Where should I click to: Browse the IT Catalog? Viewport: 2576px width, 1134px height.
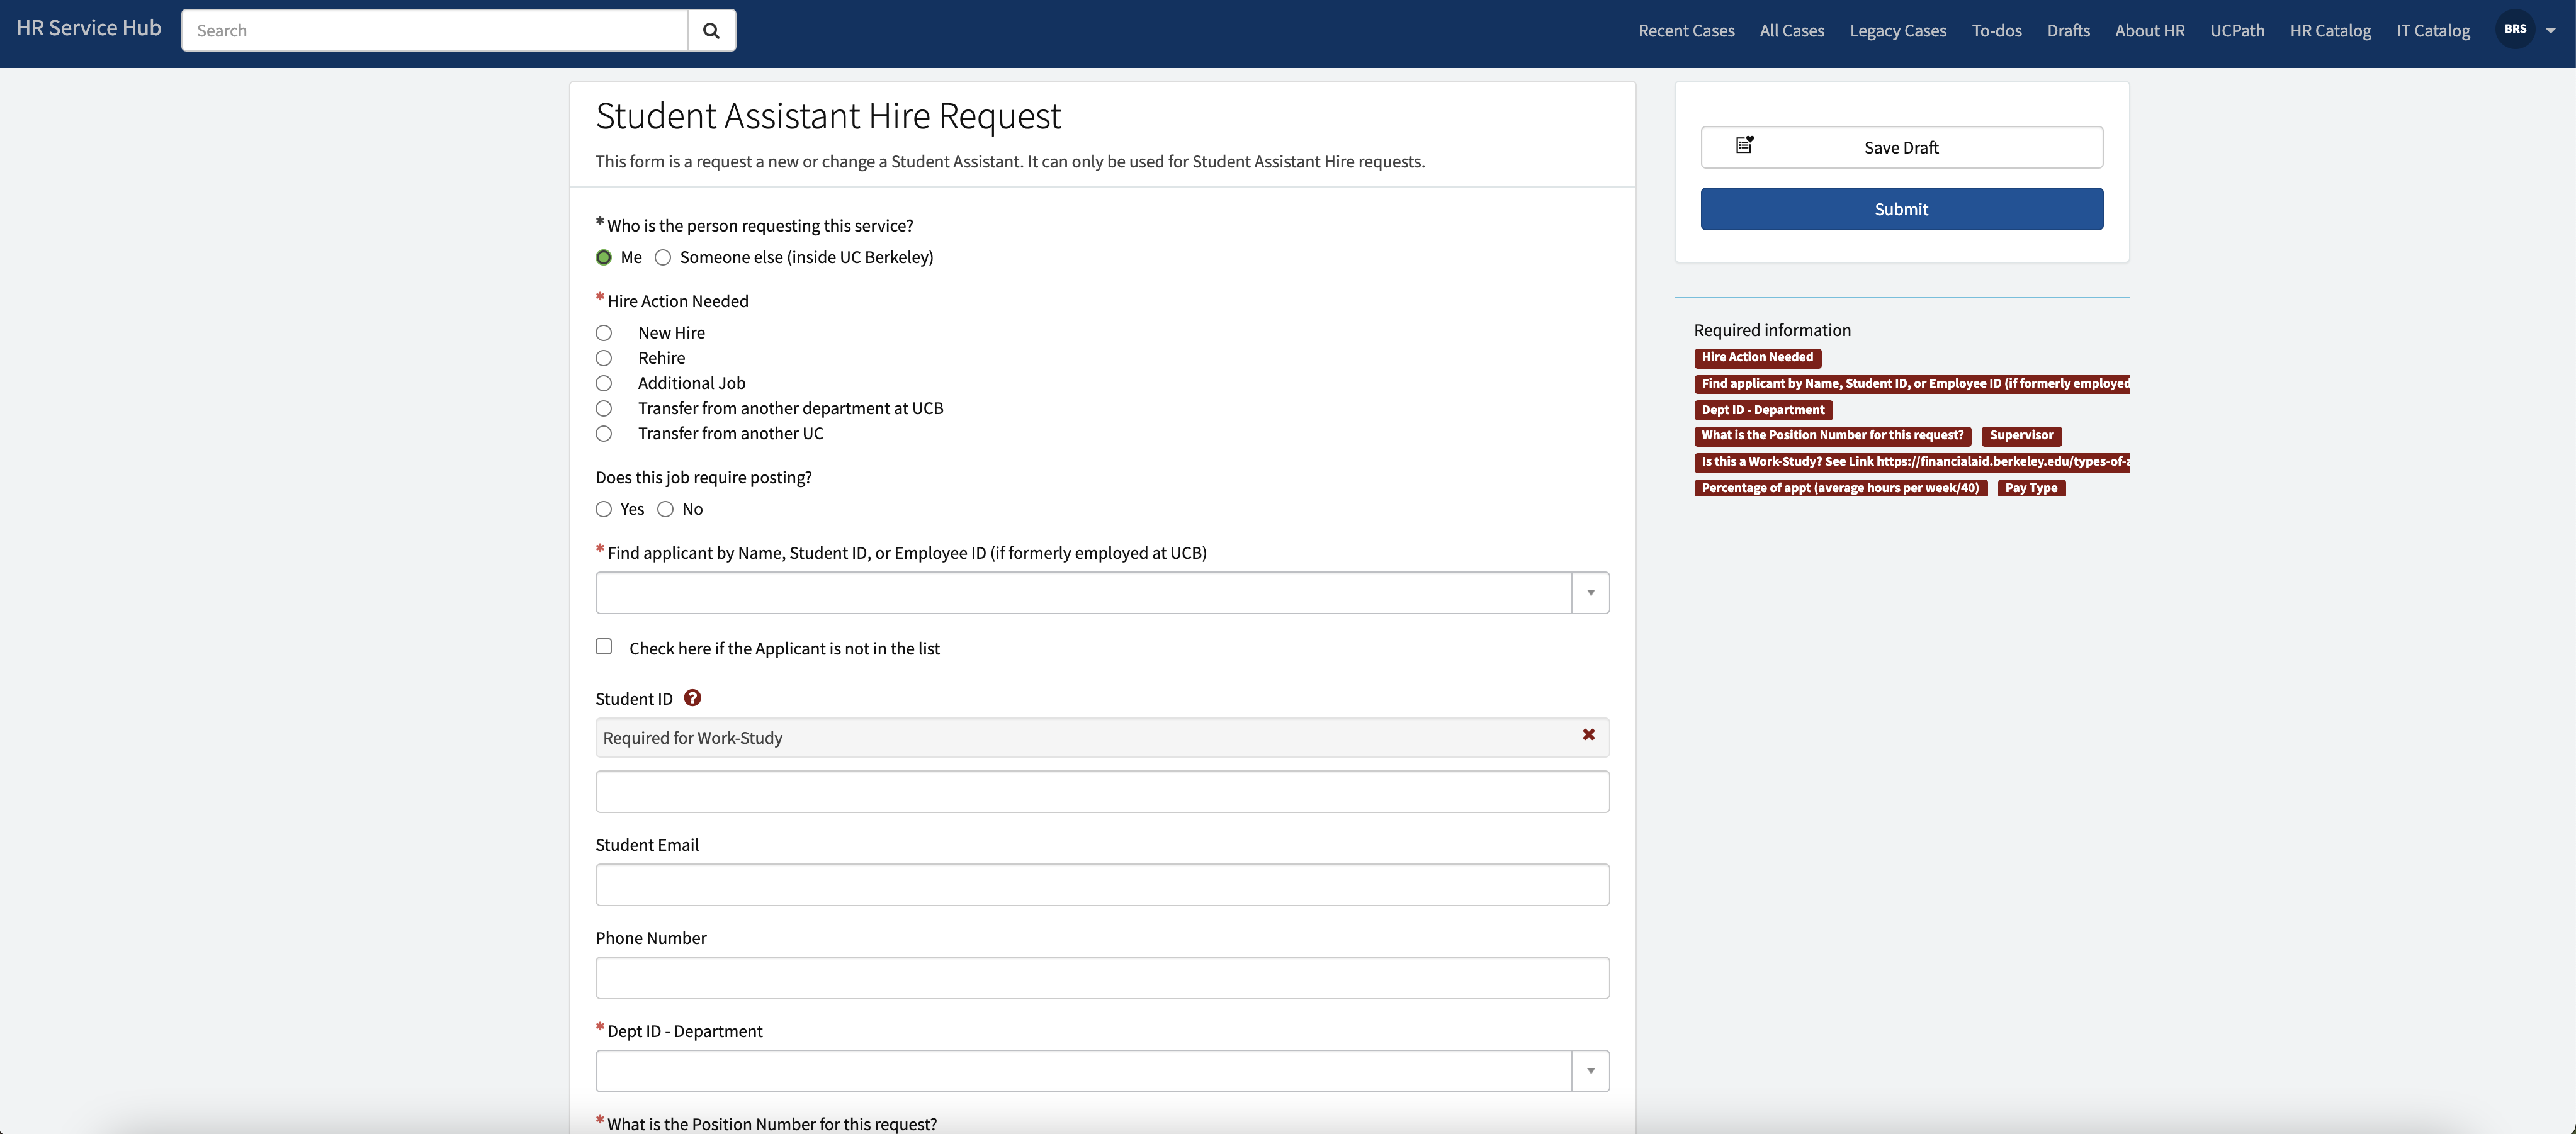coord(2433,31)
